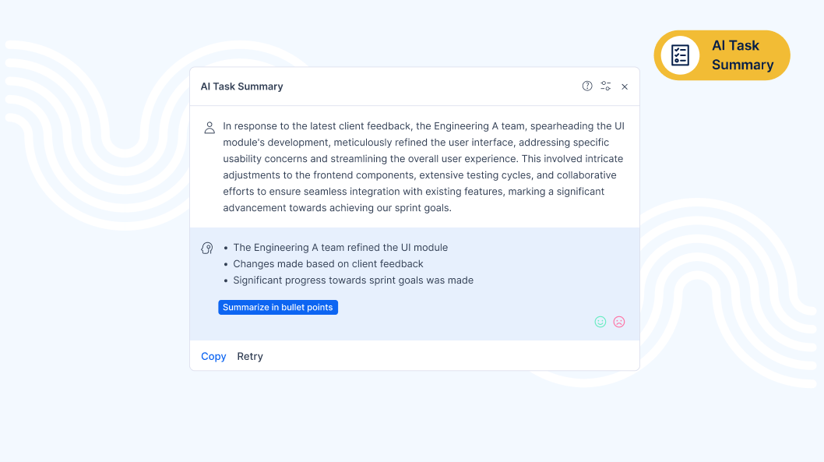824x462 pixels.
Task: Click the user avatar icon beside the paragraph
Action: coord(209,126)
